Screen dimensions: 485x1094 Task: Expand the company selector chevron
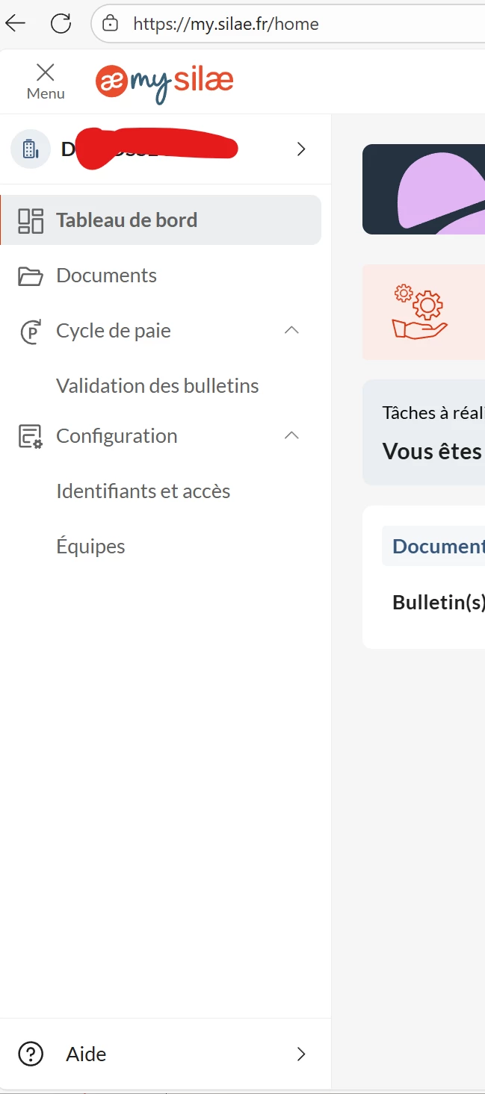click(x=301, y=149)
